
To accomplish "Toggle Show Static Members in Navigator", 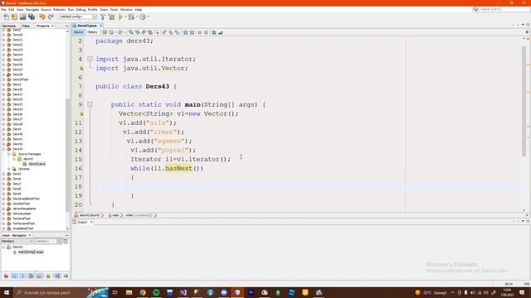I will pyautogui.click(x=22, y=276).
